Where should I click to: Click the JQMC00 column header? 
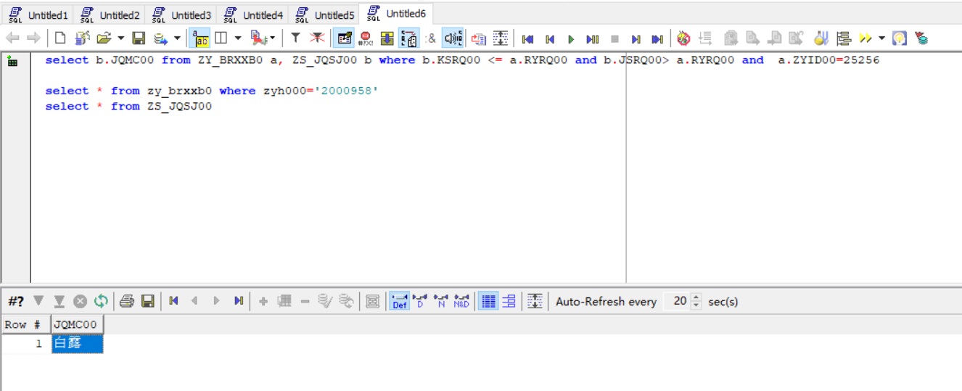[x=77, y=324]
